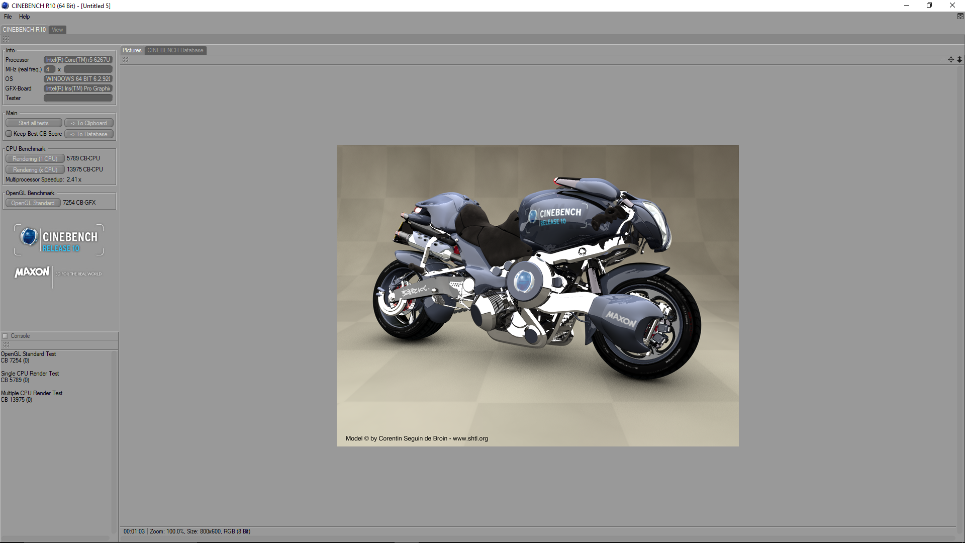Screen dimensions: 965x543
Task: Open the Help menu
Action: click(x=24, y=17)
